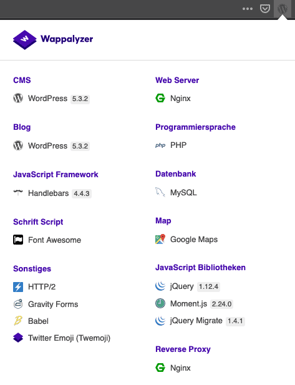Click Nginx text under Reverse Proxy

(x=180, y=368)
